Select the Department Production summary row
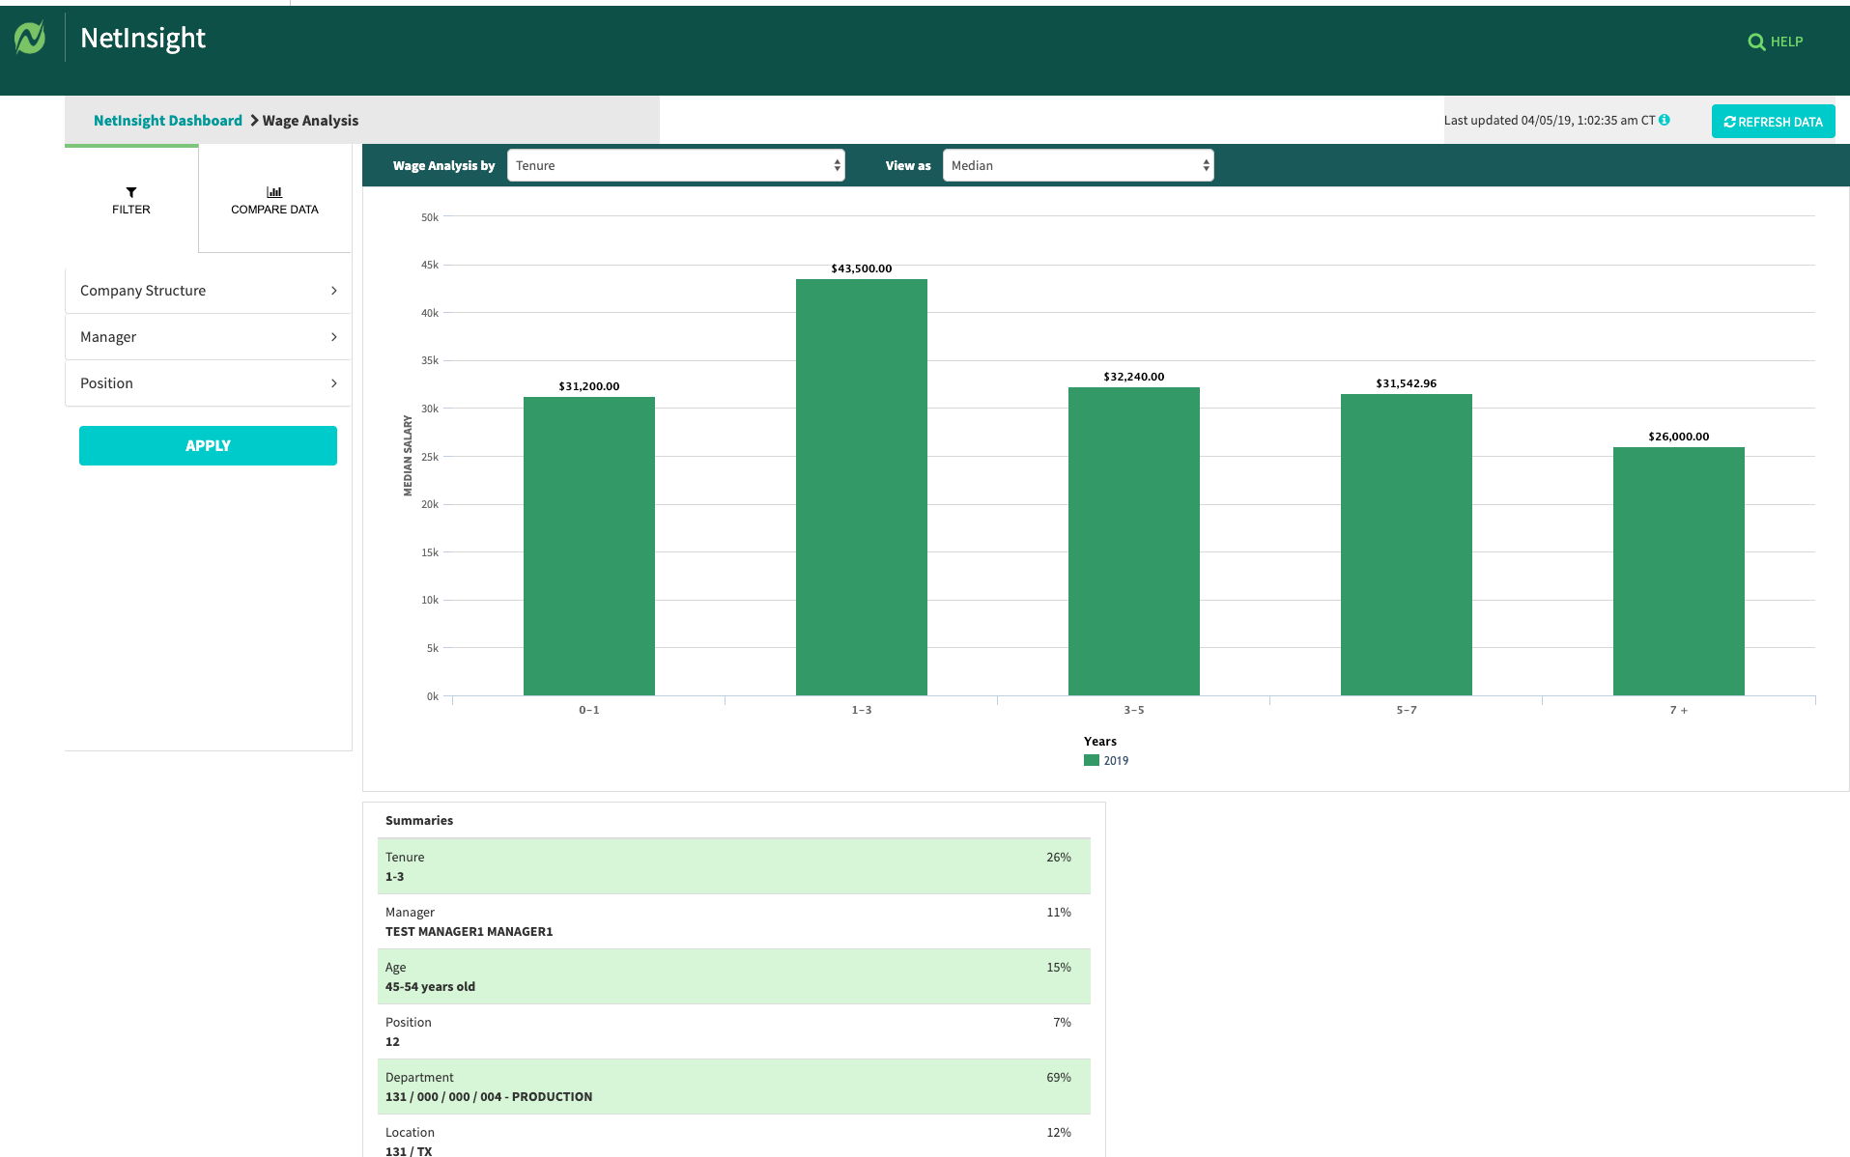 point(733,1086)
